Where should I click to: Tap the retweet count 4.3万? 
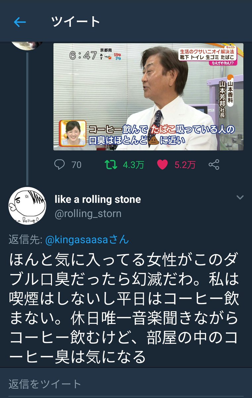click(x=133, y=165)
